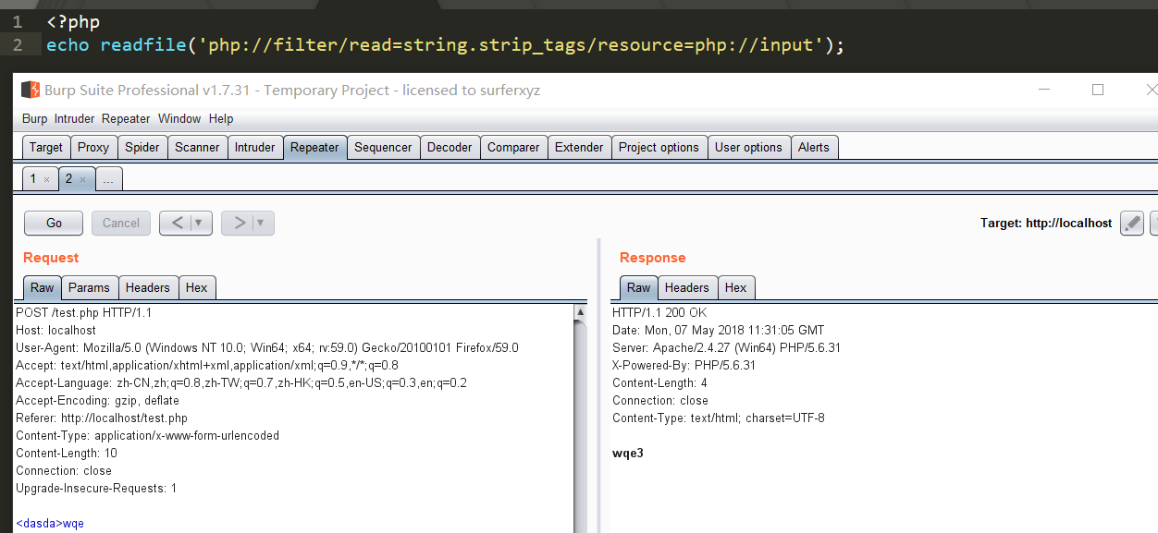The height and width of the screenshot is (533, 1158).
Task: Click the response Content-Length: 4 line
Action: 660,383
